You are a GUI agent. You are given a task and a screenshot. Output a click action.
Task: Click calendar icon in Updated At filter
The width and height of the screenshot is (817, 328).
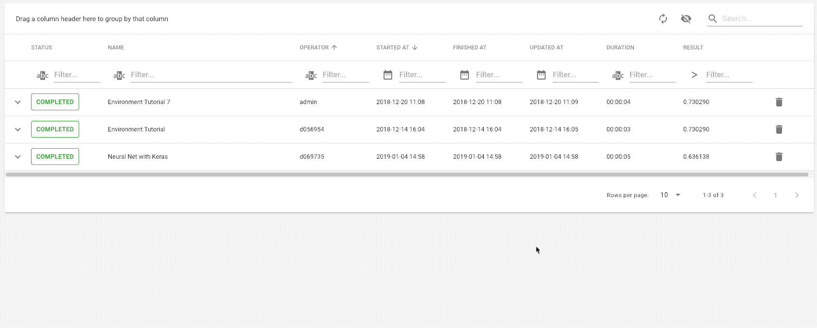point(541,75)
